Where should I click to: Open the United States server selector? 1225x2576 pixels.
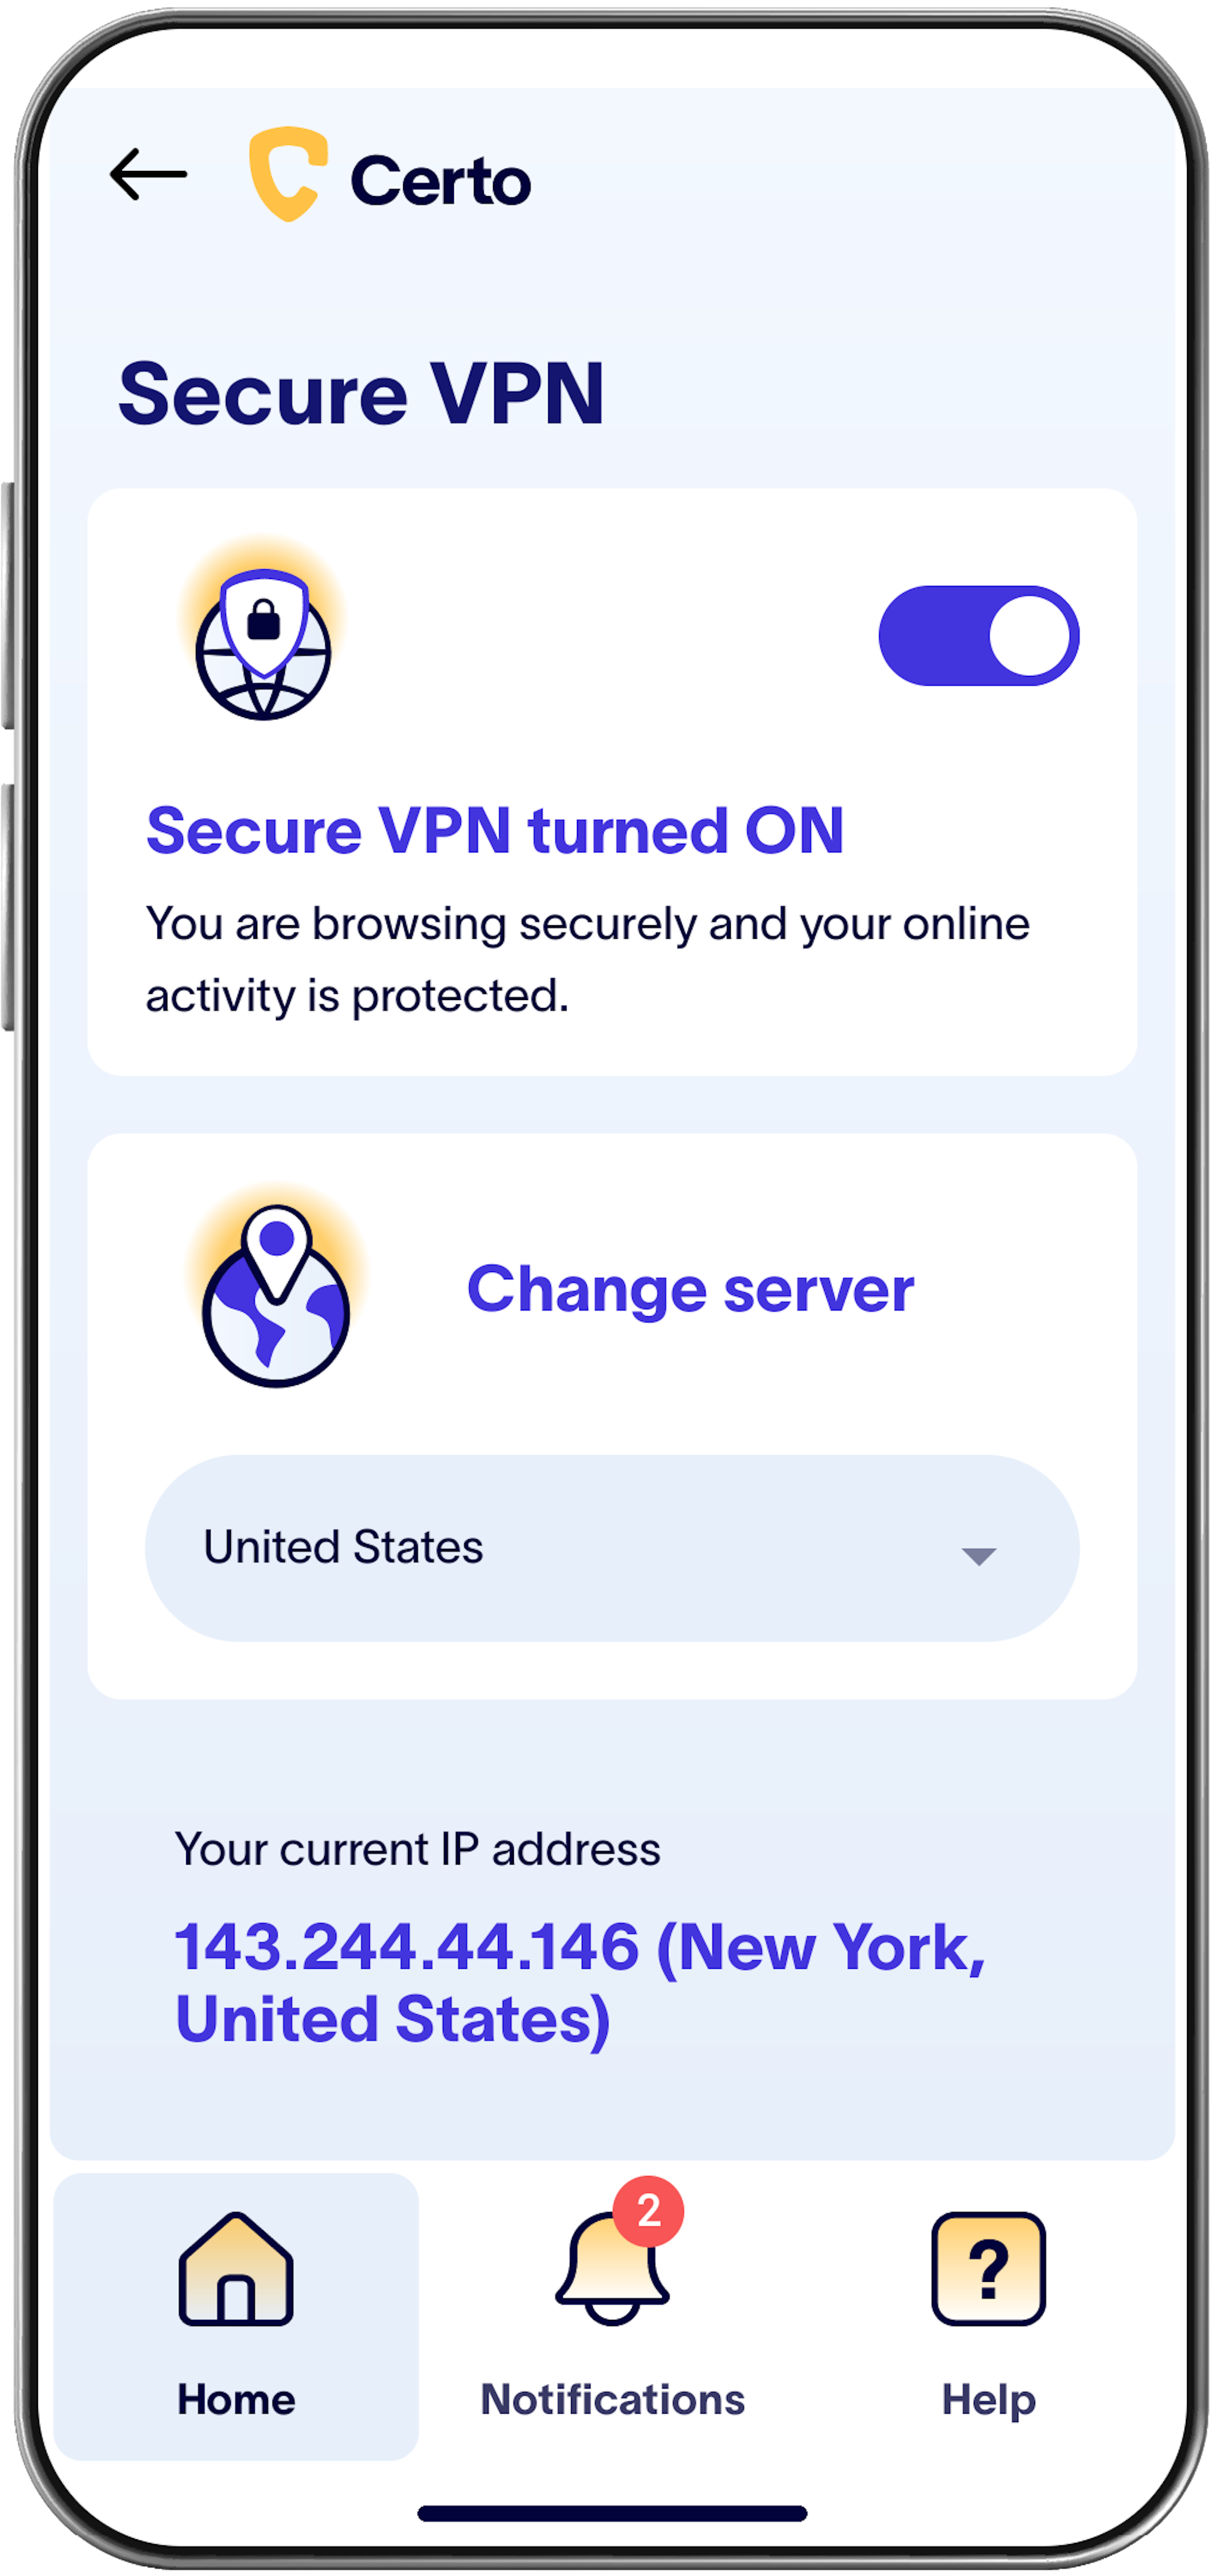pos(612,1548)
